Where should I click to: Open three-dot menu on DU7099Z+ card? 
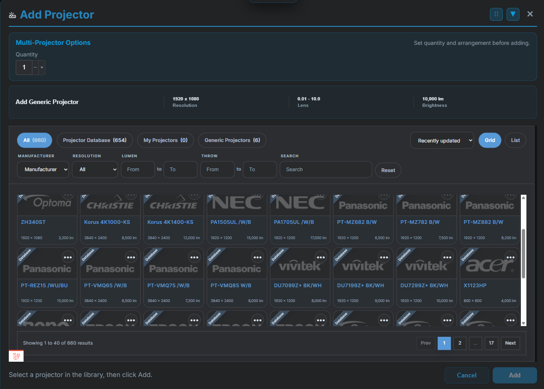click(x=321, y=257)
